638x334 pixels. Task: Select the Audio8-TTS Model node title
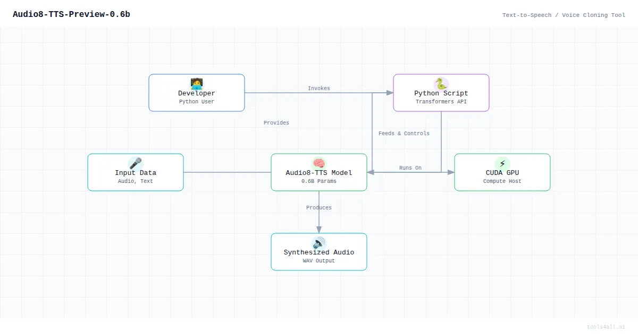click(319, 173)
